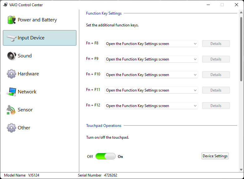The width and height of the screenshot is (244, 179).
Task: Click the Input Device keyboard icon
Action: tap(11, 38)
